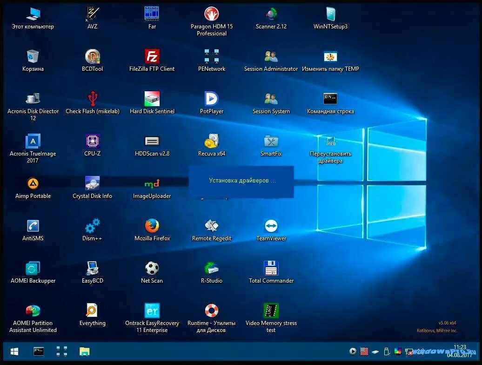Viewport: 482px width, 365px height.
Task: Launch the Hard Disk Sentinel shortcut
Action: 152,103
